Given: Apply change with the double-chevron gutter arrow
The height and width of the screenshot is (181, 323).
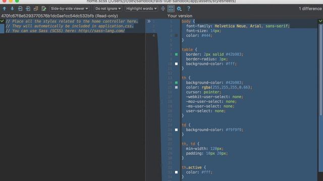Looking at the screenshot, I should (x=149, y=21).
